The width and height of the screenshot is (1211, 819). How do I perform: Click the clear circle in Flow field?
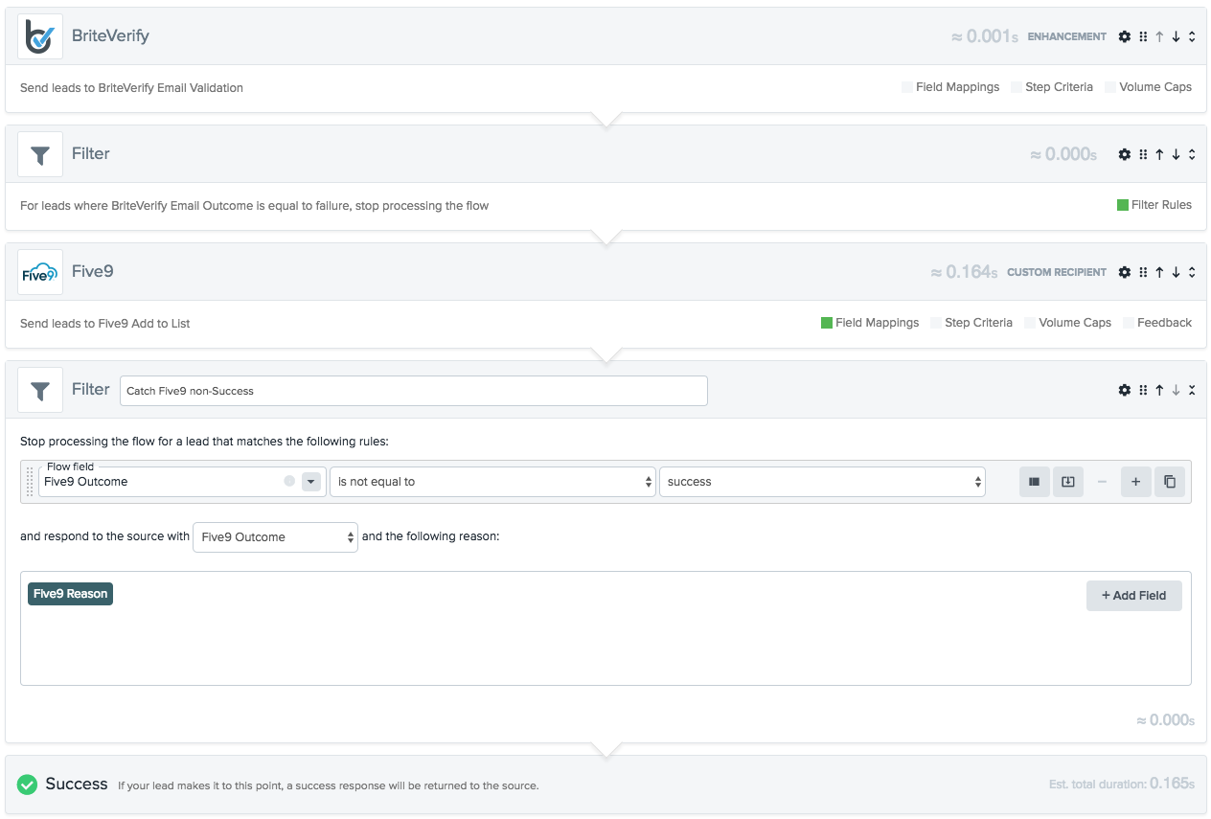click(289, 482)
